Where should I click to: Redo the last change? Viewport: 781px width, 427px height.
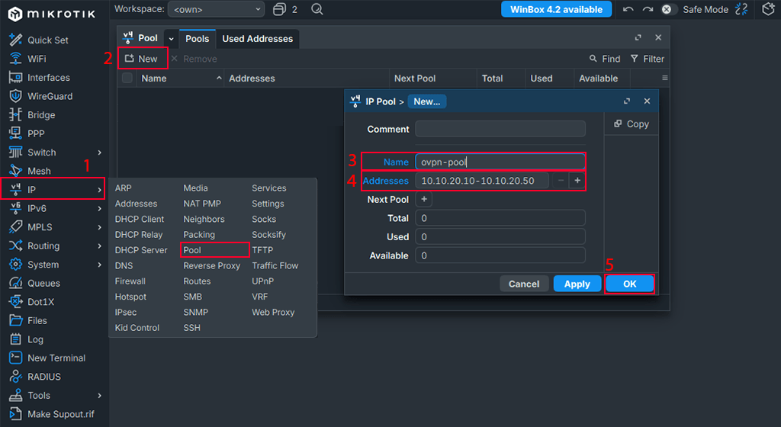point(648,9)
